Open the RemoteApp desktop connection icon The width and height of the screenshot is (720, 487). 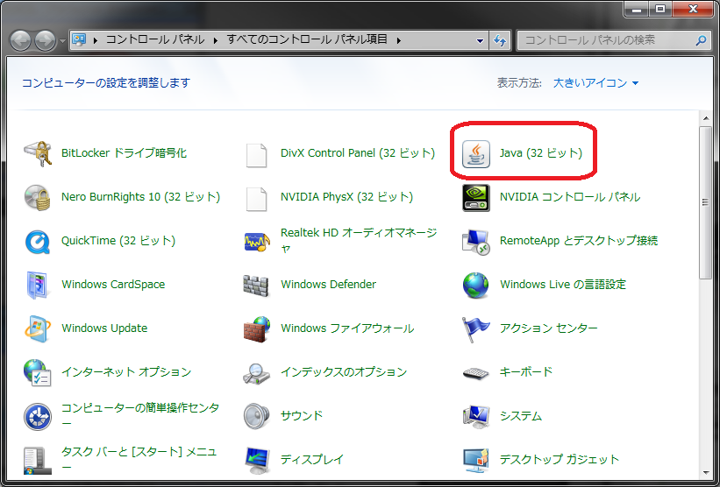475,241
